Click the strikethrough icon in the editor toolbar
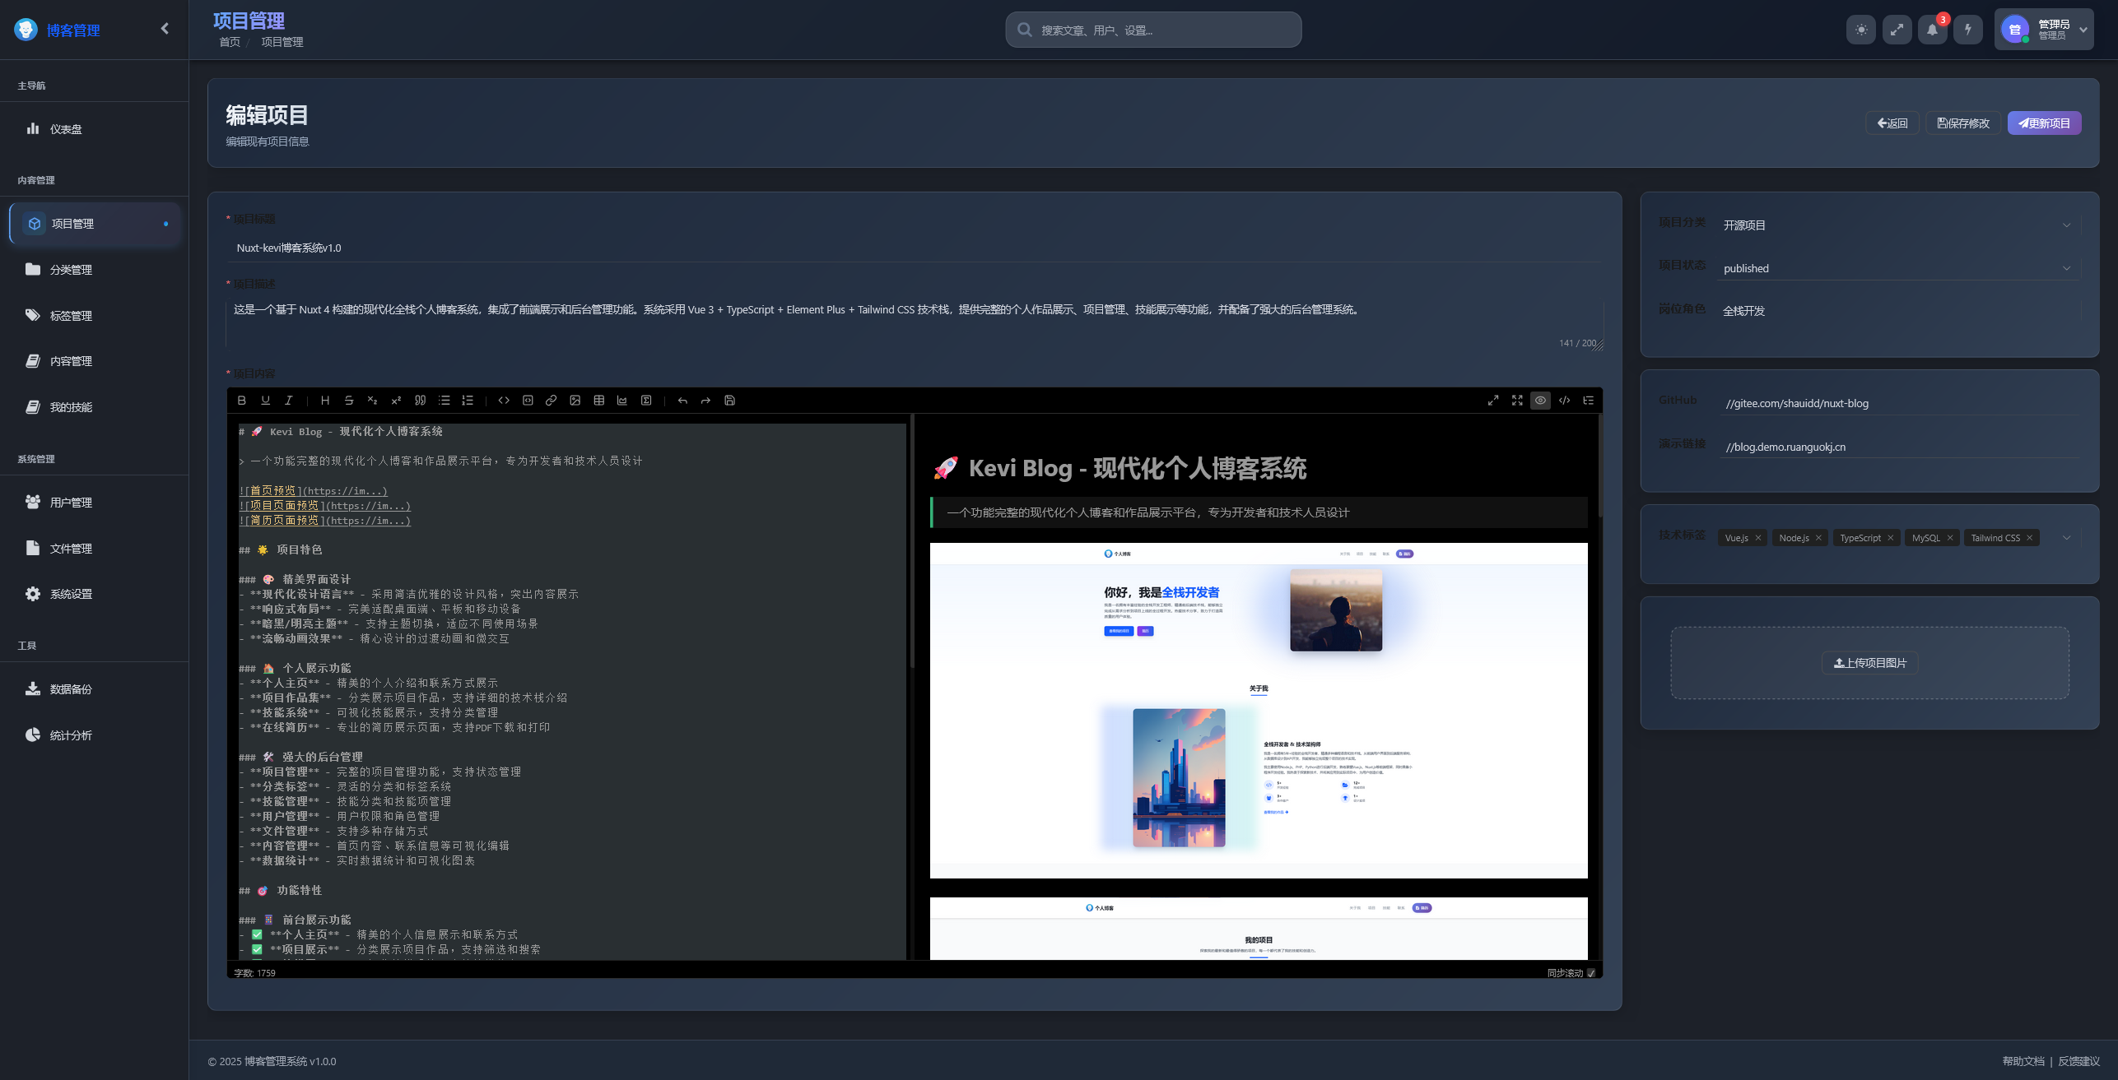This screenshot has height=1080, width=2118. point(349,401)
